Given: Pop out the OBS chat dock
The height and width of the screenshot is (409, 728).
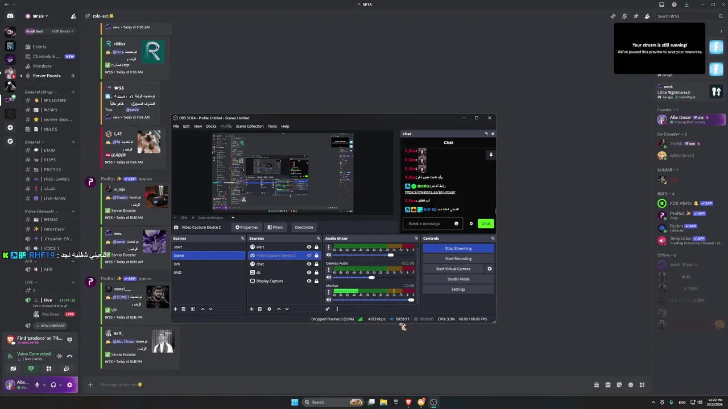Looking at the screenshot, I should click(486, 133).
